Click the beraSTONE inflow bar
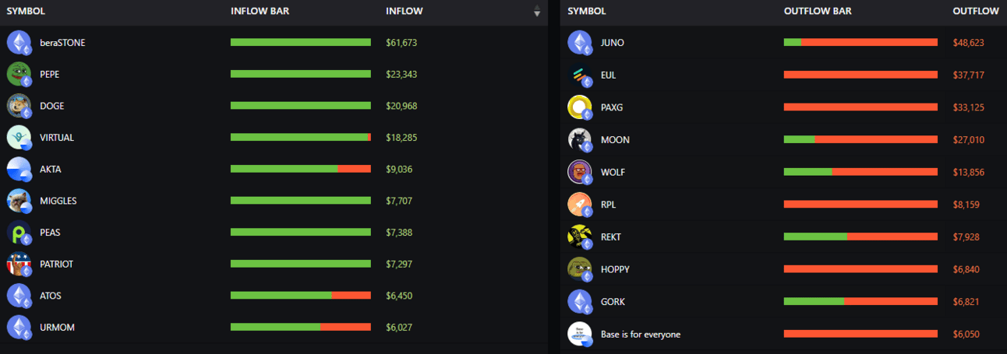 301,42
